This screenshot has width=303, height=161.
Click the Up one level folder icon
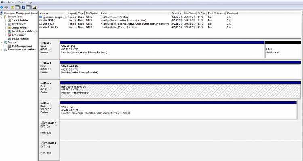pyautogui.click(x=13, y=7)
